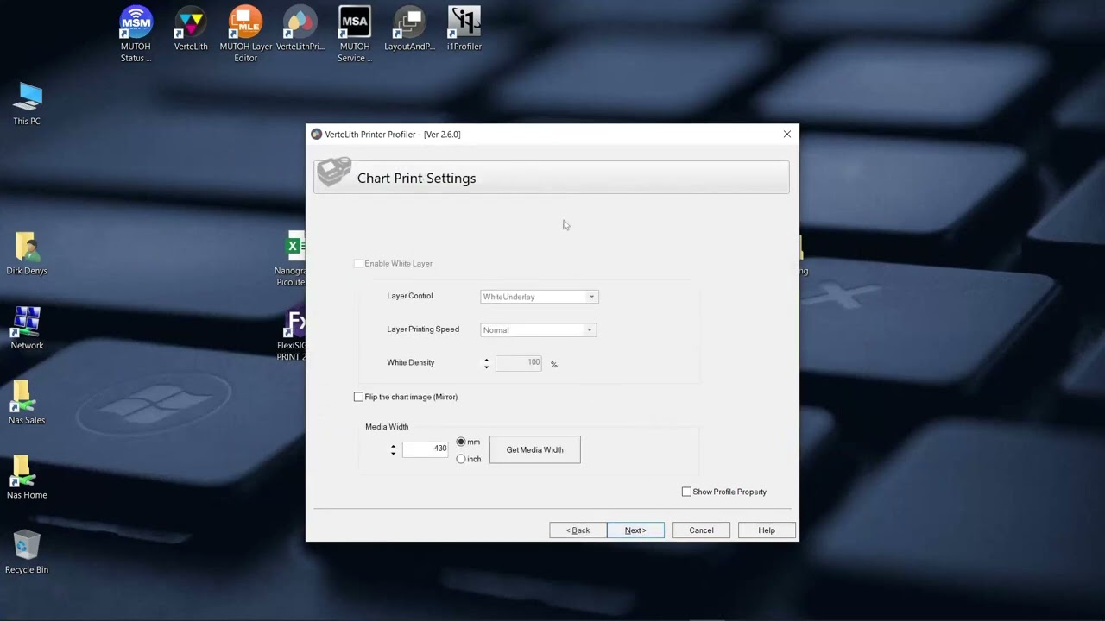Select the mm unit radio button
This screenshot has width=1105, height=621.
461,442
